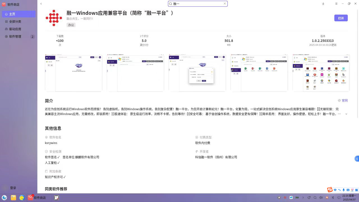Open skin shirt icon on Sogou bar
Image resolution: width=359 pixels, height=202 pixels.
point(352,190)
